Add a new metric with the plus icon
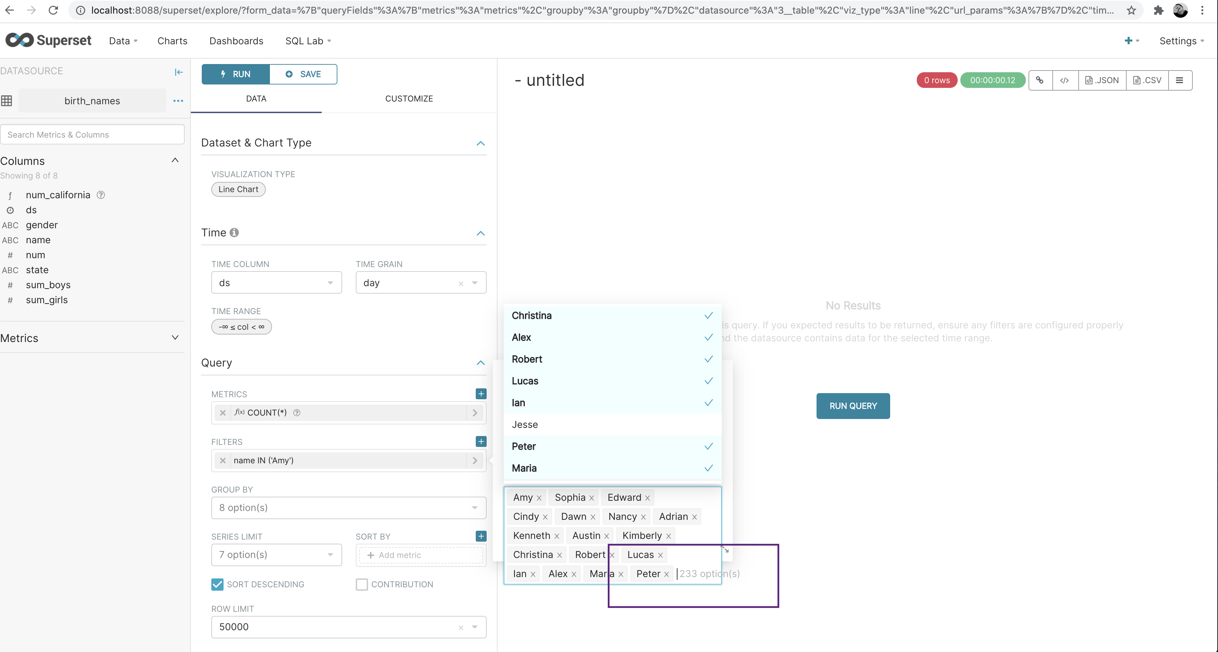Screen dimensions: 1218x652 click(x=481, y=393)
